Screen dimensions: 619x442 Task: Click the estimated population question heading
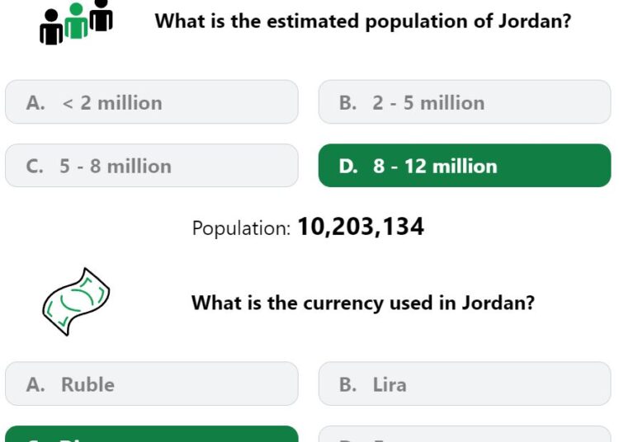click(363, 21)
